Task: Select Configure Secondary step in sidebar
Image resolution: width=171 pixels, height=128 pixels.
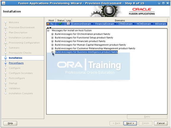Action: coord(21,73)
